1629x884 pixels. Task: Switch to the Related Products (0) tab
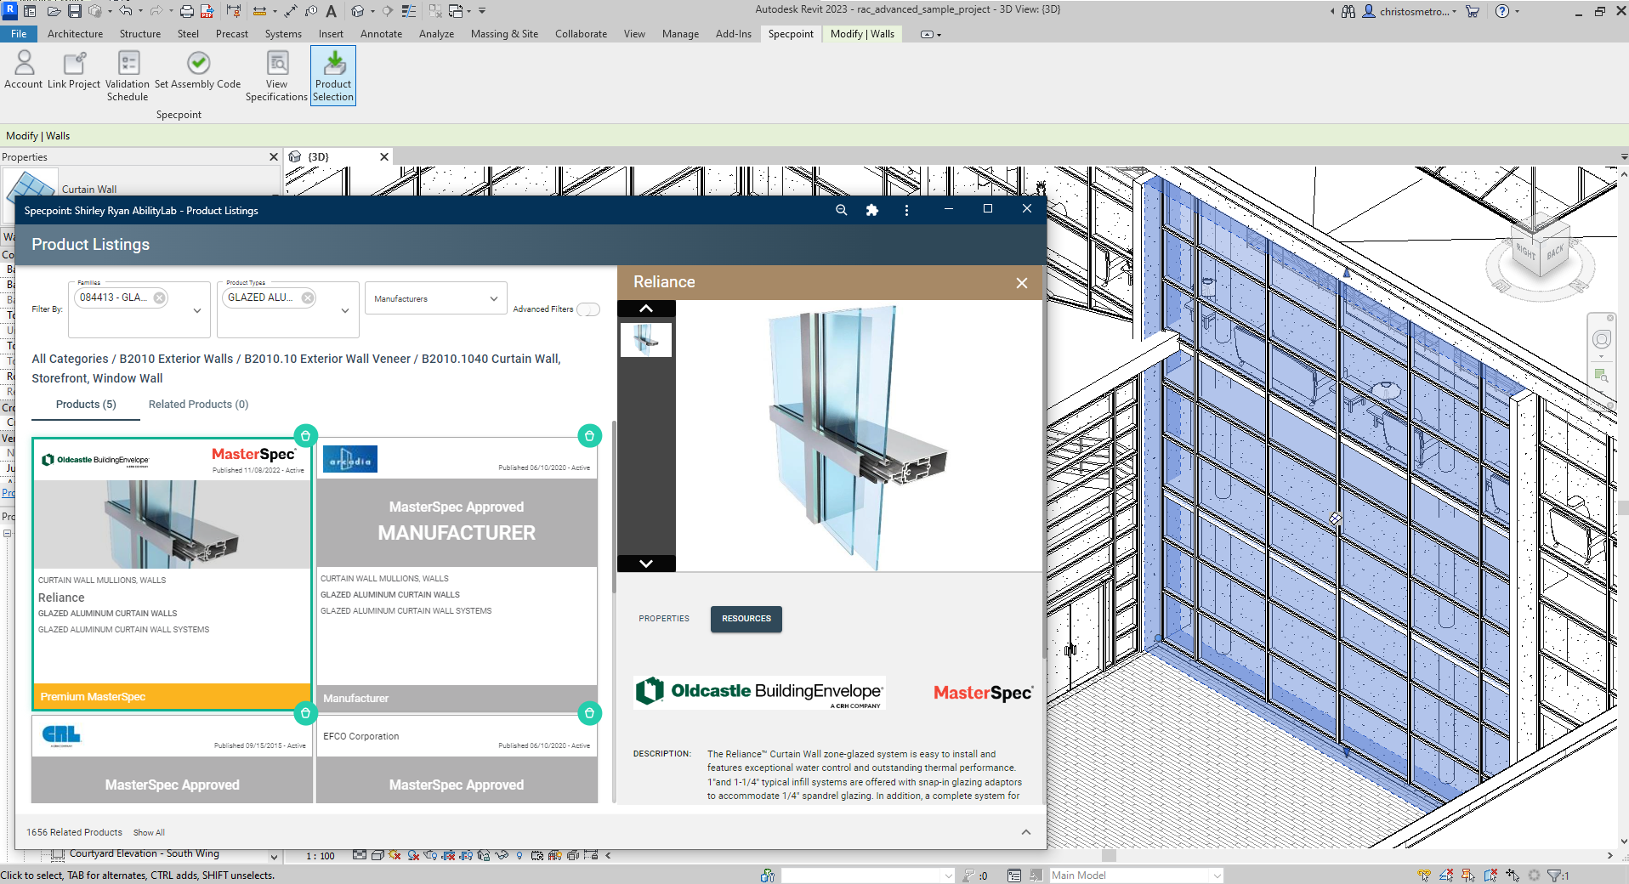[198, 405]
